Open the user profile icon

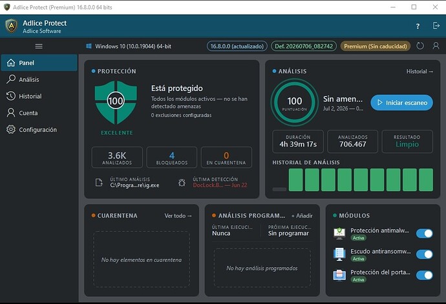(x=436, y=46)
